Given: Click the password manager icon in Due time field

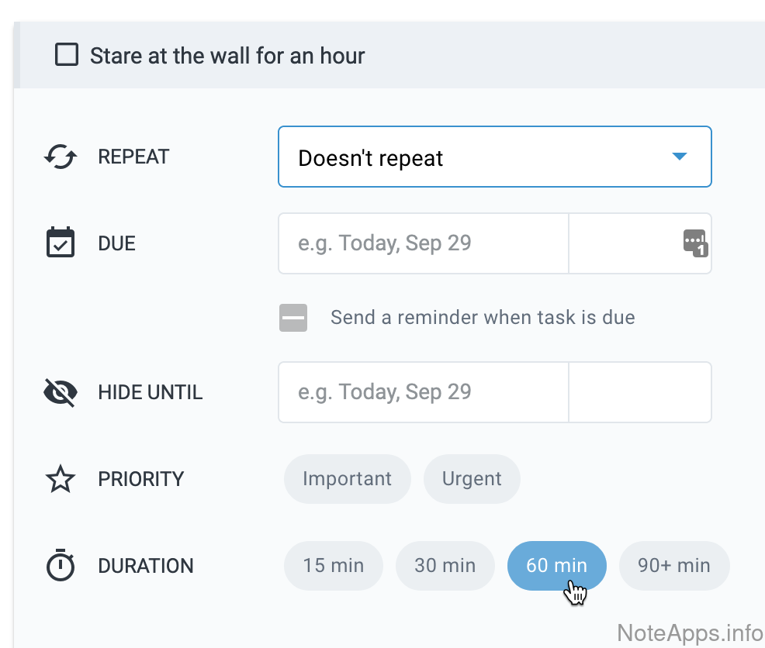Looking at the screenshot, I should (695, 243).
